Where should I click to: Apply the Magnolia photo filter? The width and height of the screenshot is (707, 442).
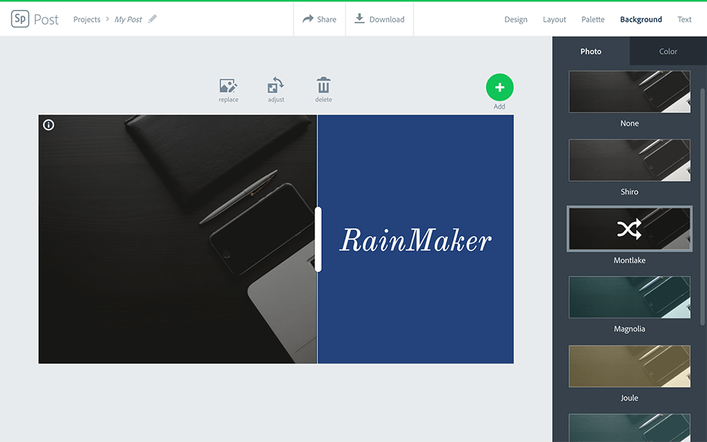click(x=629, y=297)
